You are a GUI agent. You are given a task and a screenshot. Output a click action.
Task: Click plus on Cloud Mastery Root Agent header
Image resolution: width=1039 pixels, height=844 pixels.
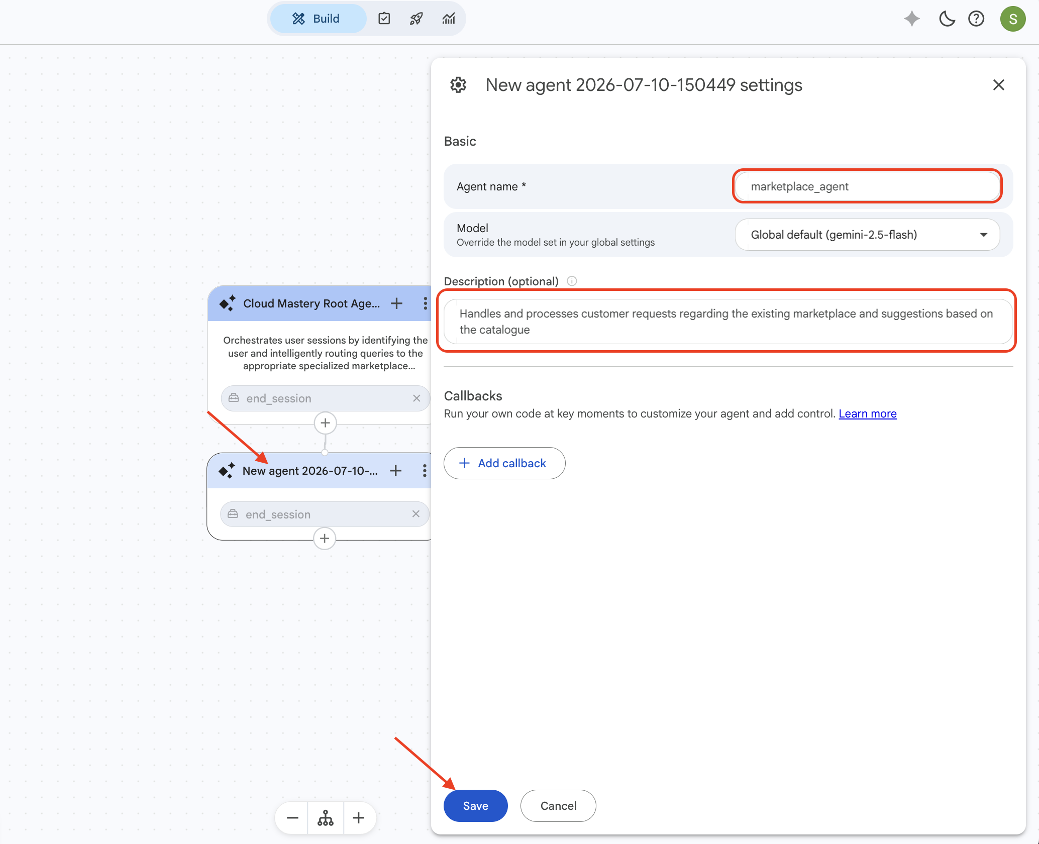[397, 303]
